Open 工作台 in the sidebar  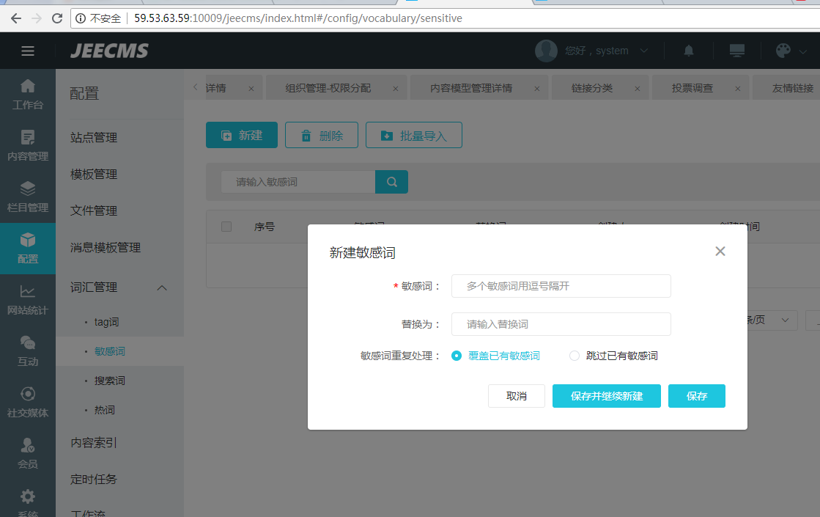click(x=28, y=94)
